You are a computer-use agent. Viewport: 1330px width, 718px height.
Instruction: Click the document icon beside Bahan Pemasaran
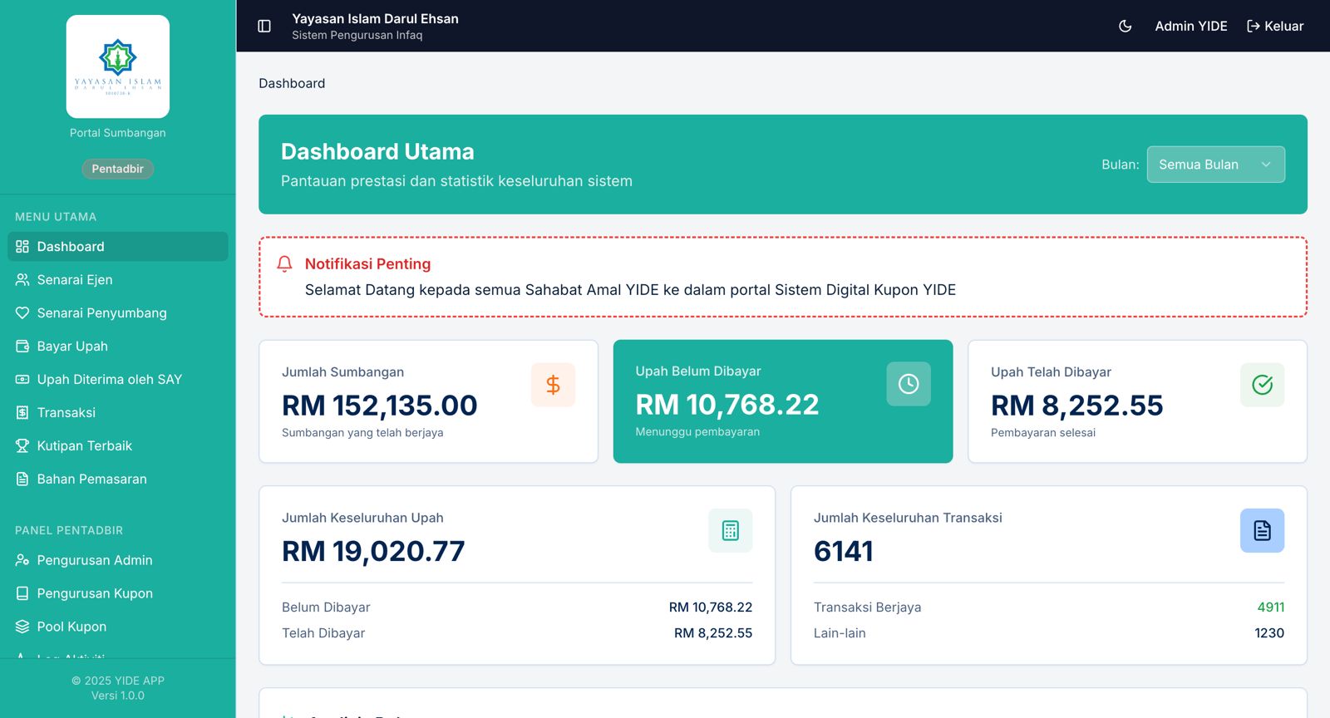pos(22,479)
